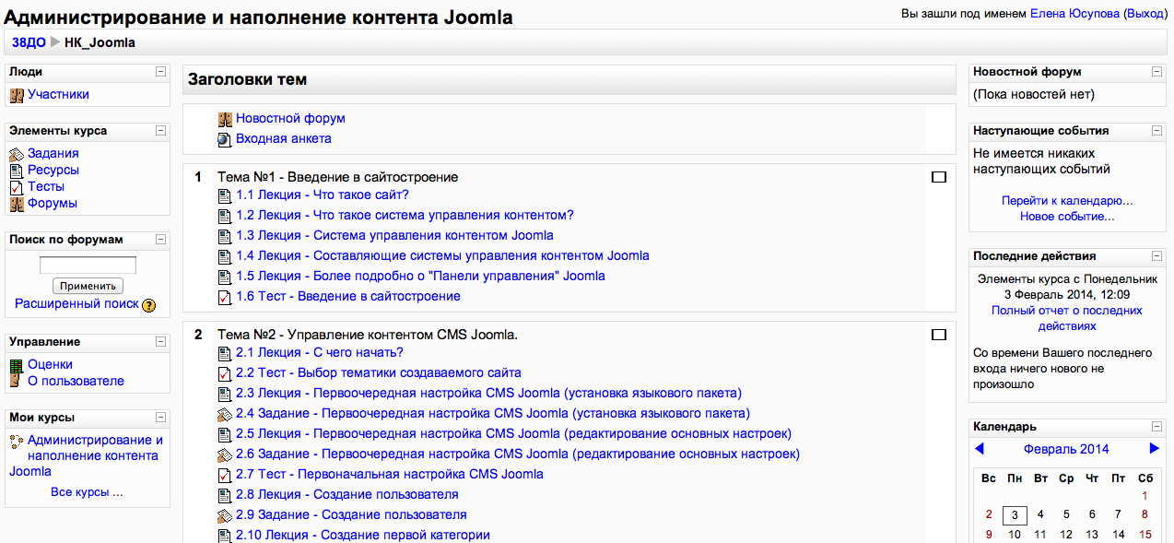
Task: Show only topic 2 with the square toggle
Action: (939, 335)
